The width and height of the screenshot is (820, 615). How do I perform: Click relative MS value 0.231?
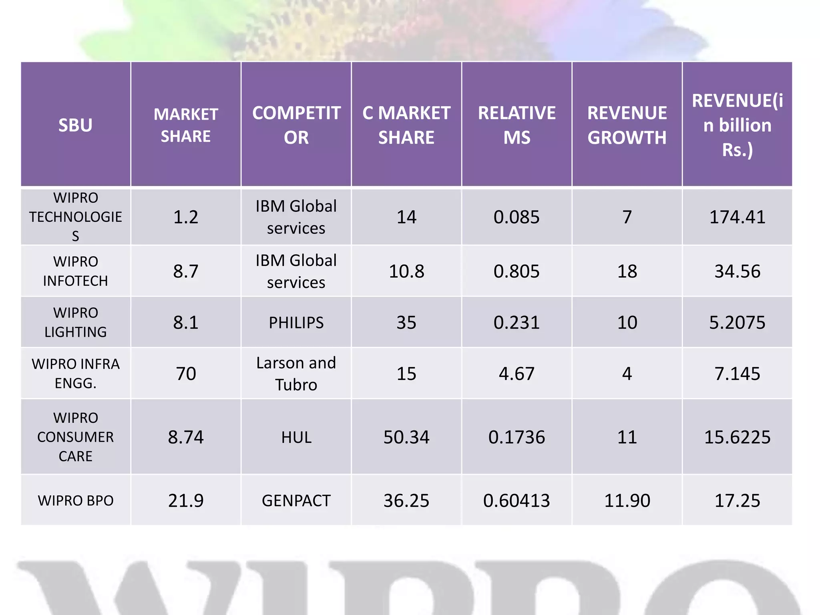(517, 322)
